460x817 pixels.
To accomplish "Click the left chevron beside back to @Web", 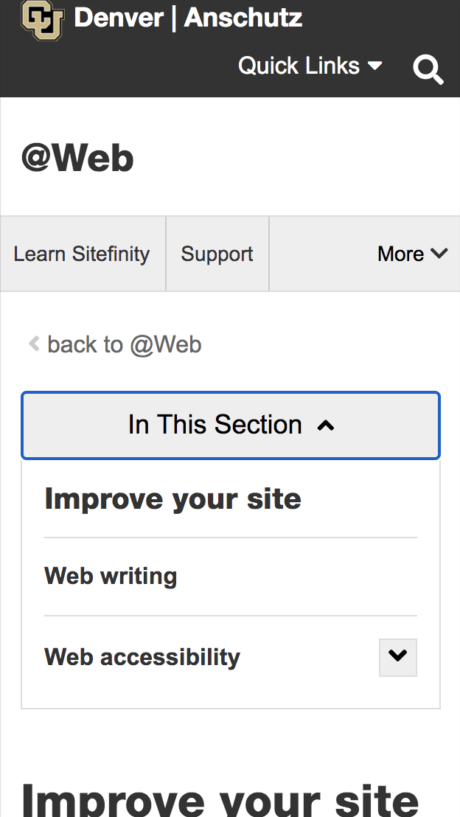I will (33, 344).
